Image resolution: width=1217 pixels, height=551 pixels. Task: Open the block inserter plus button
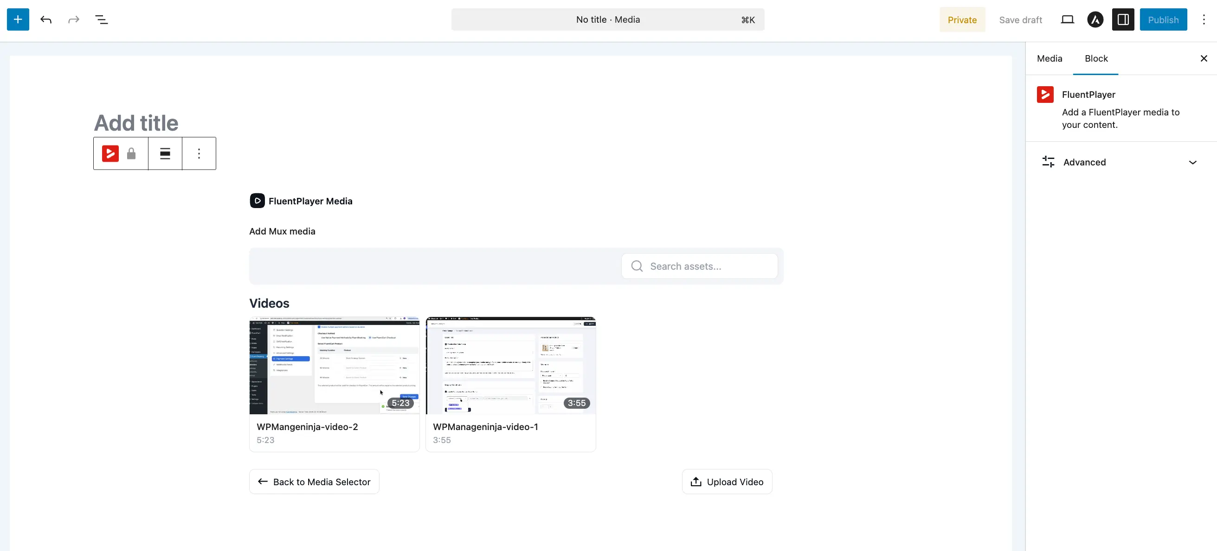[18, 19]
